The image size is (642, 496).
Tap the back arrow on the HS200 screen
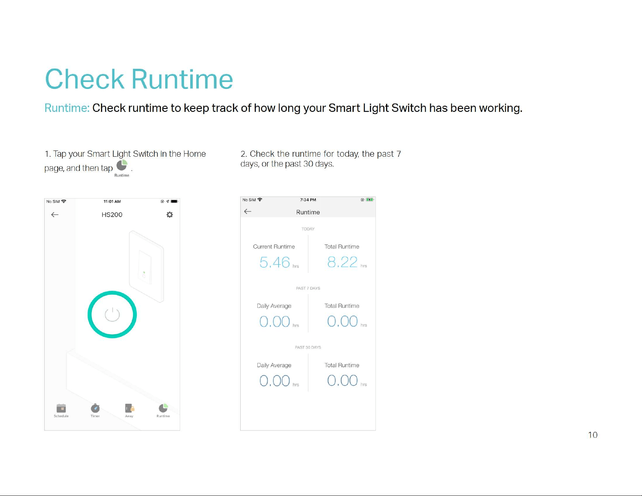point(55,215)
